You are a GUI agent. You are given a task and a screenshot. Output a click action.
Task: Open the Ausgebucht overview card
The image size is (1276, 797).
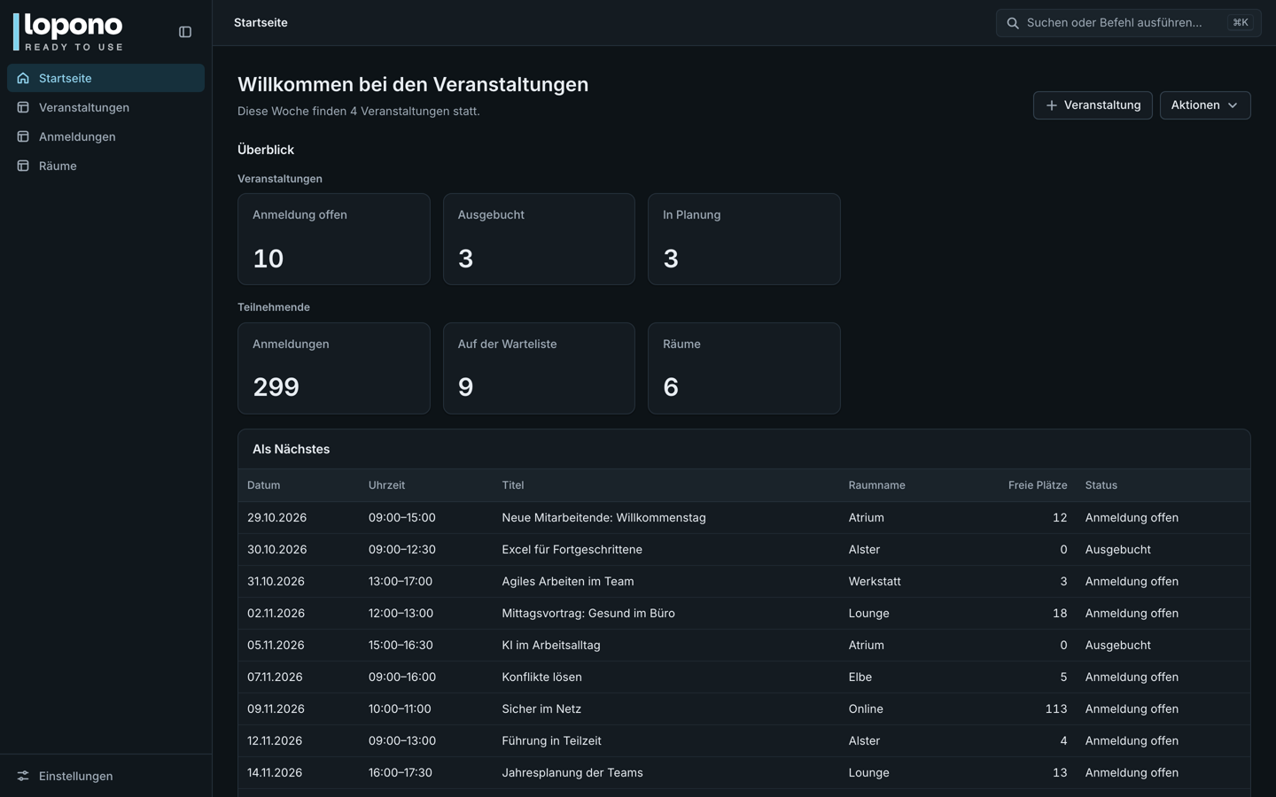tap(539, 239)
